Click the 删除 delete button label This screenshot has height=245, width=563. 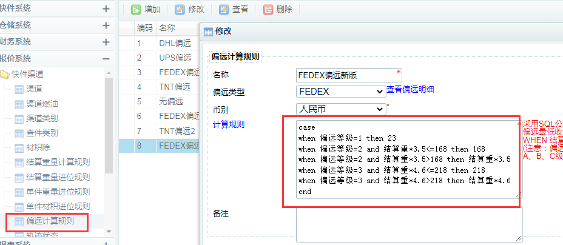click(x=285, y=9)
